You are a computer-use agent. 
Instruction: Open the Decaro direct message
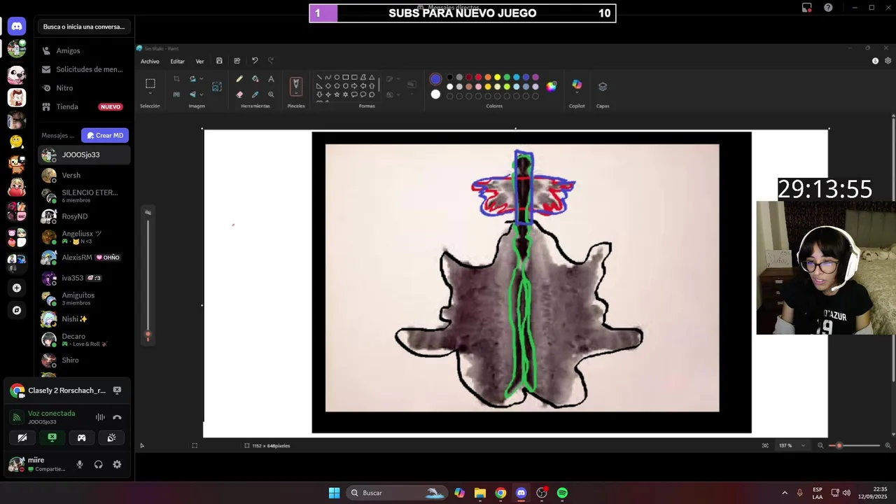83,339
